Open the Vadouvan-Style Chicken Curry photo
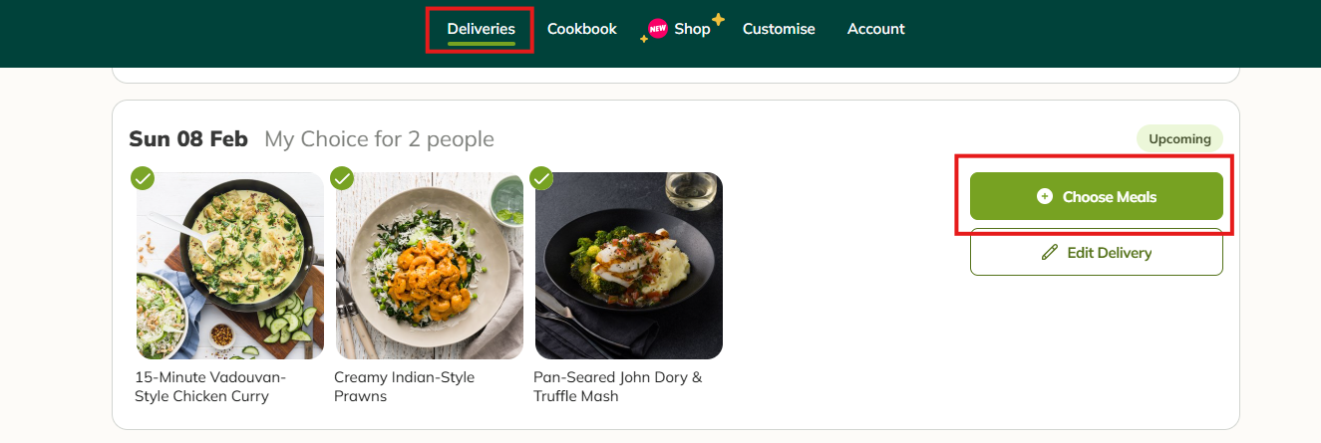 tap(230, 266)
